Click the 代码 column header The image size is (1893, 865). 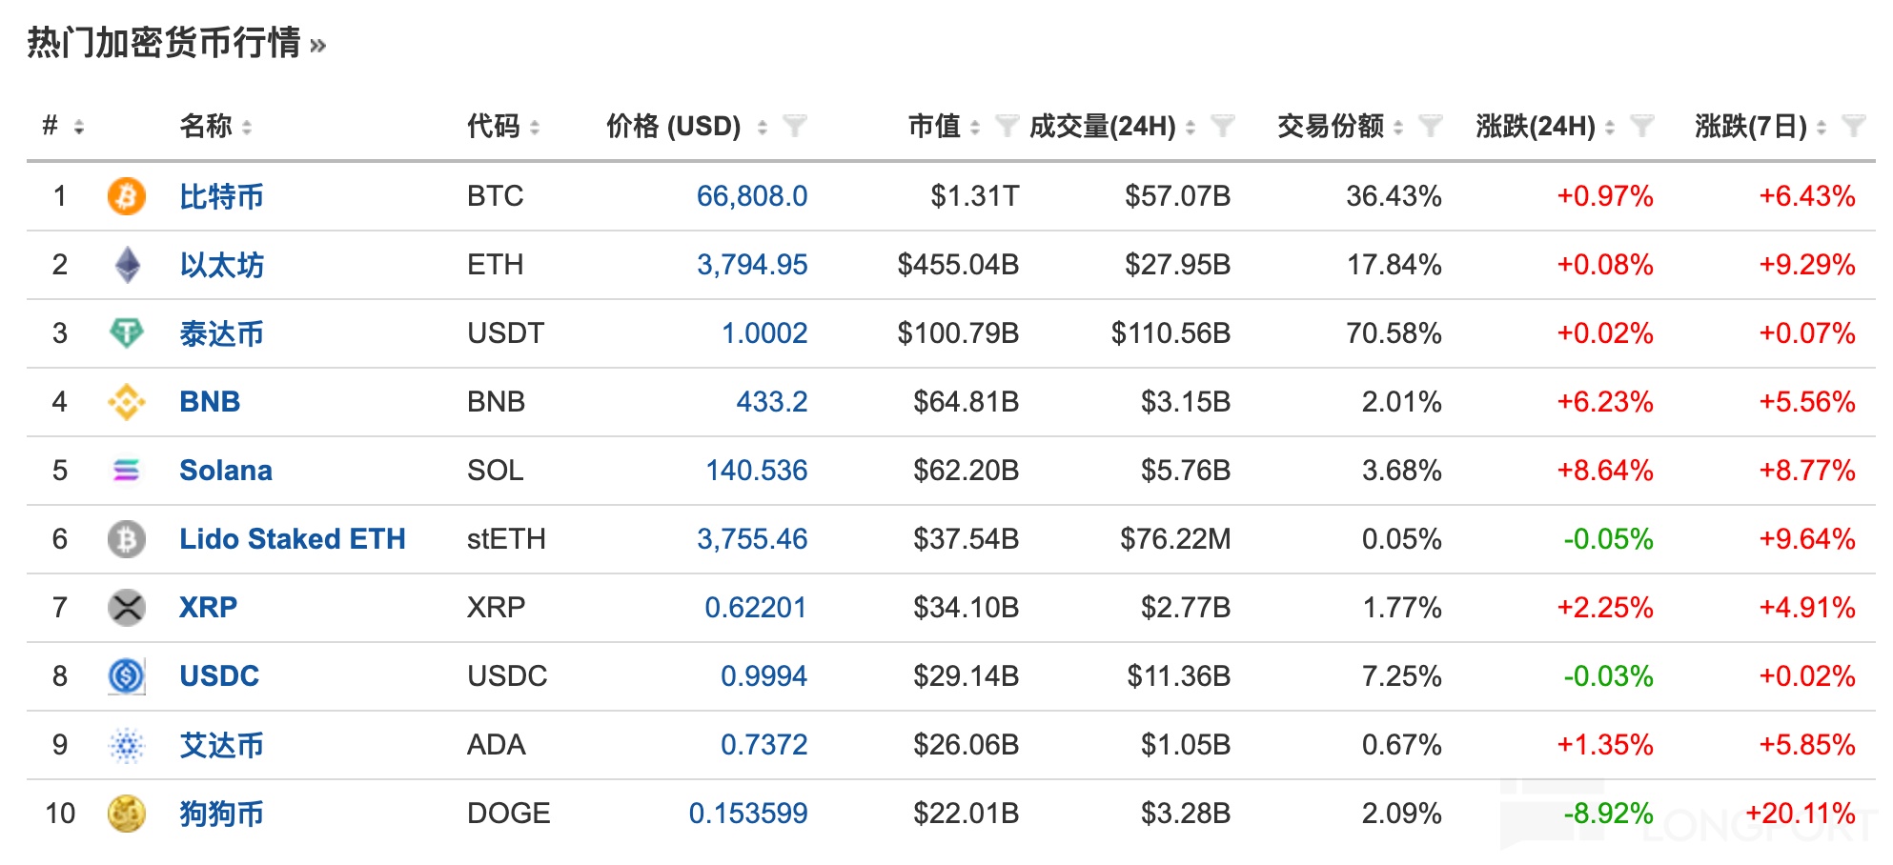click(493, 126)
